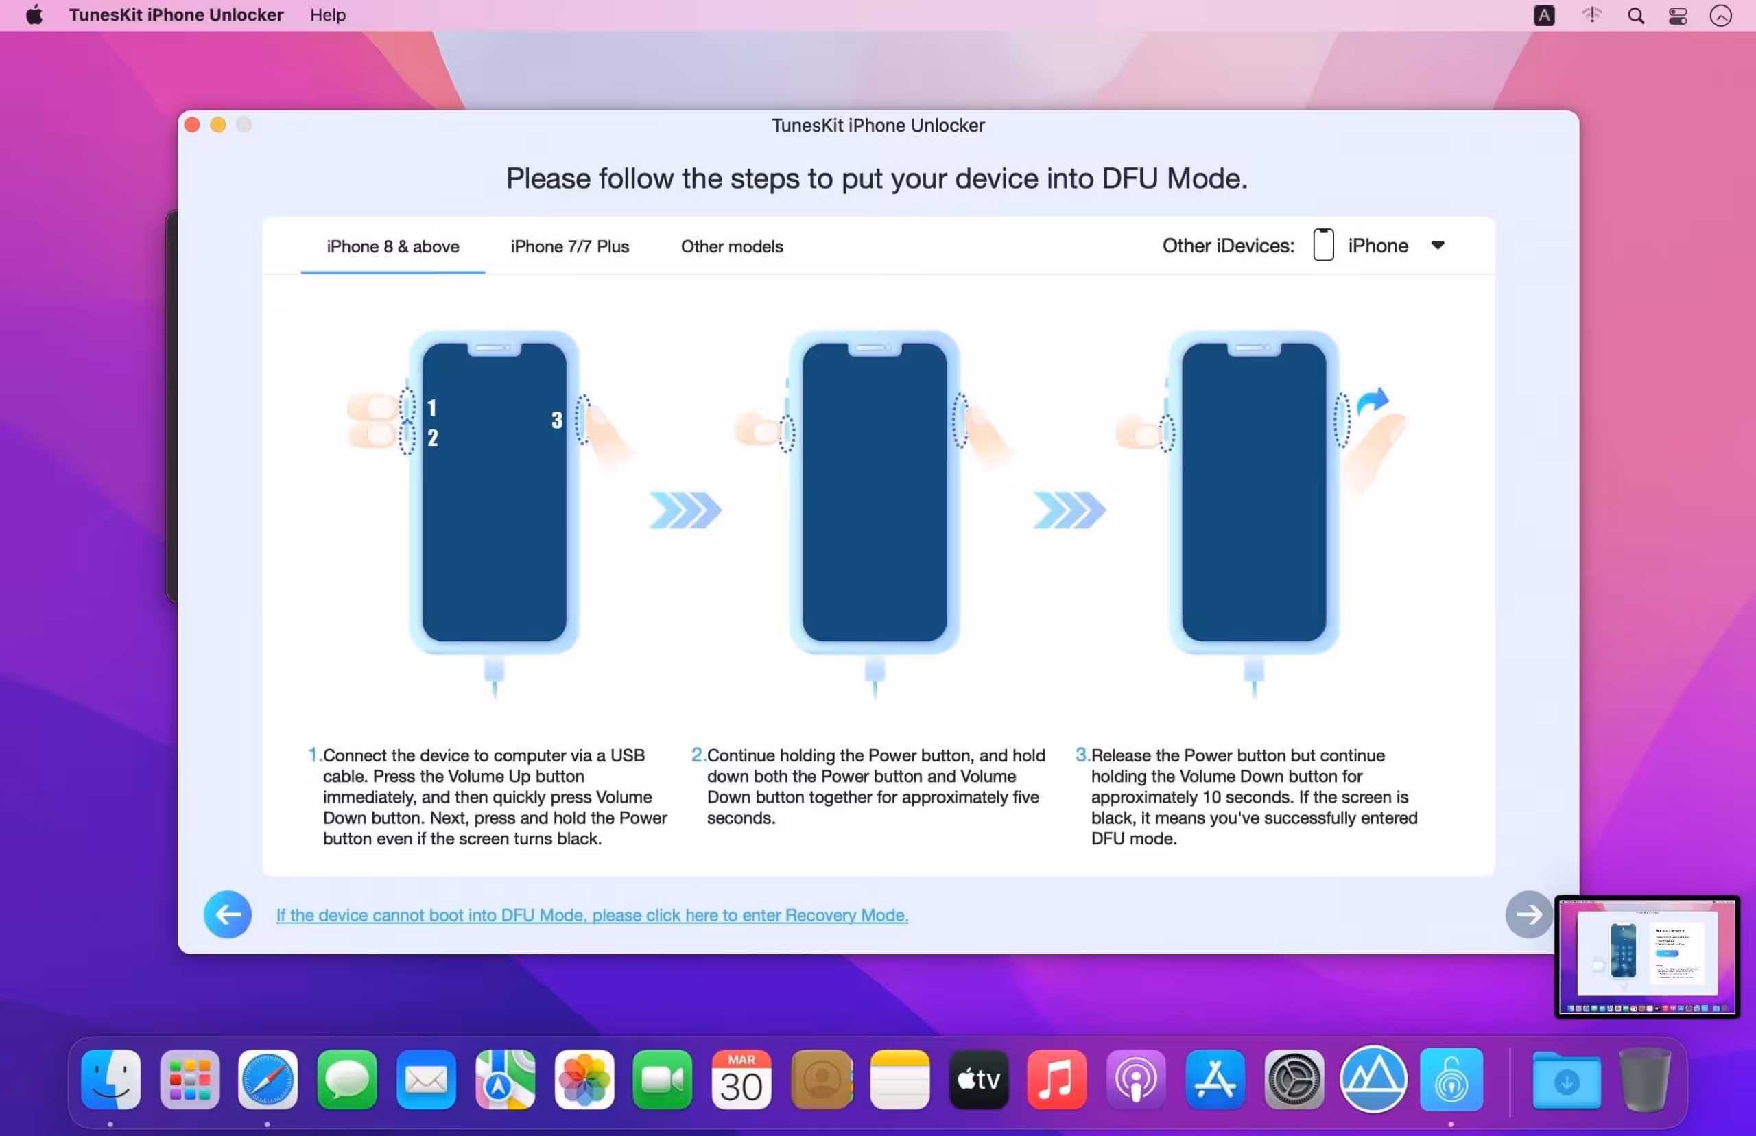Open the Downloads folder in dock
This screenshot has height=1136, width=1756.
tap(1567, 1079)
